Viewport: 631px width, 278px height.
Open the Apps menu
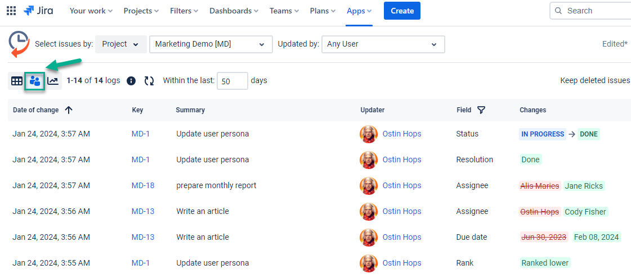coord(359,11)
